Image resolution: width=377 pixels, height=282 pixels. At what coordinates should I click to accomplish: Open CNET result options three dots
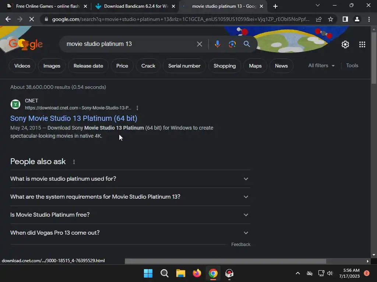(x=137, y=108)
